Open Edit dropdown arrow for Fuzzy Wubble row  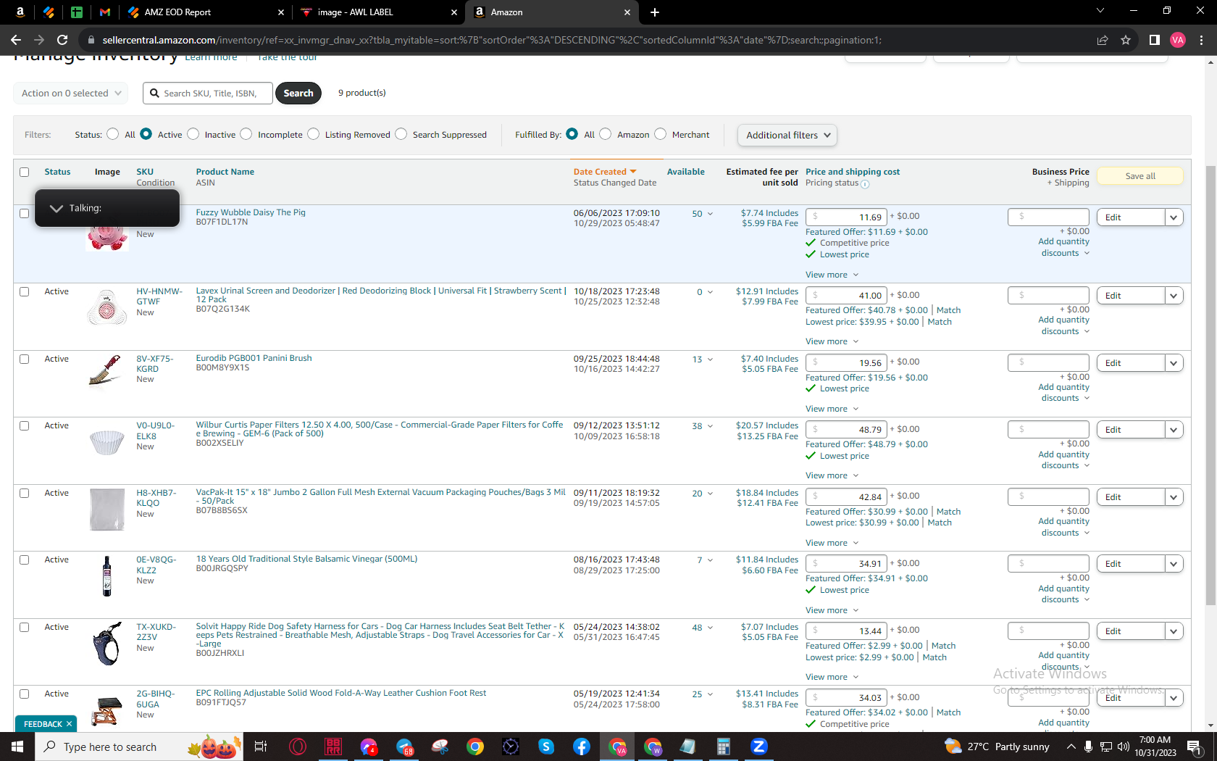(x=1174, y=217)
